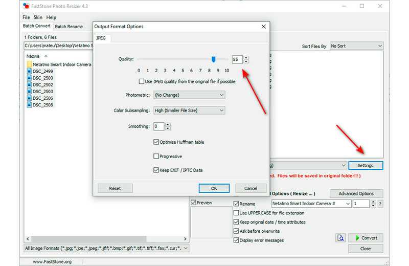Click the Netatmo Smart Indoor Camera folder icon
This screenshot has height=266, width=409.
click(29, 64)
